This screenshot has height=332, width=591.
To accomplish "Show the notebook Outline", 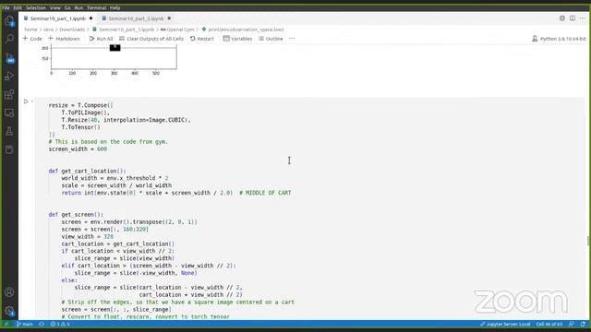I will click(271, 39).
